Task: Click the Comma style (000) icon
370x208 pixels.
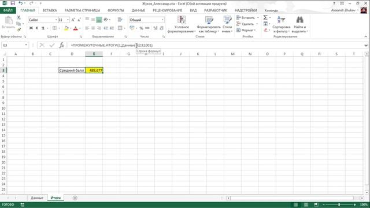Action: coord(147,28)
